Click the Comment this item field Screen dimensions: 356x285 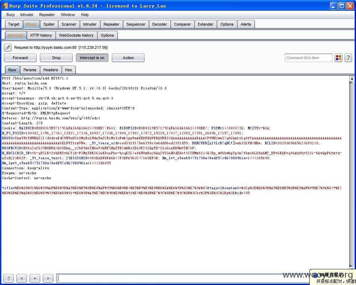click(x=308, y=58)
